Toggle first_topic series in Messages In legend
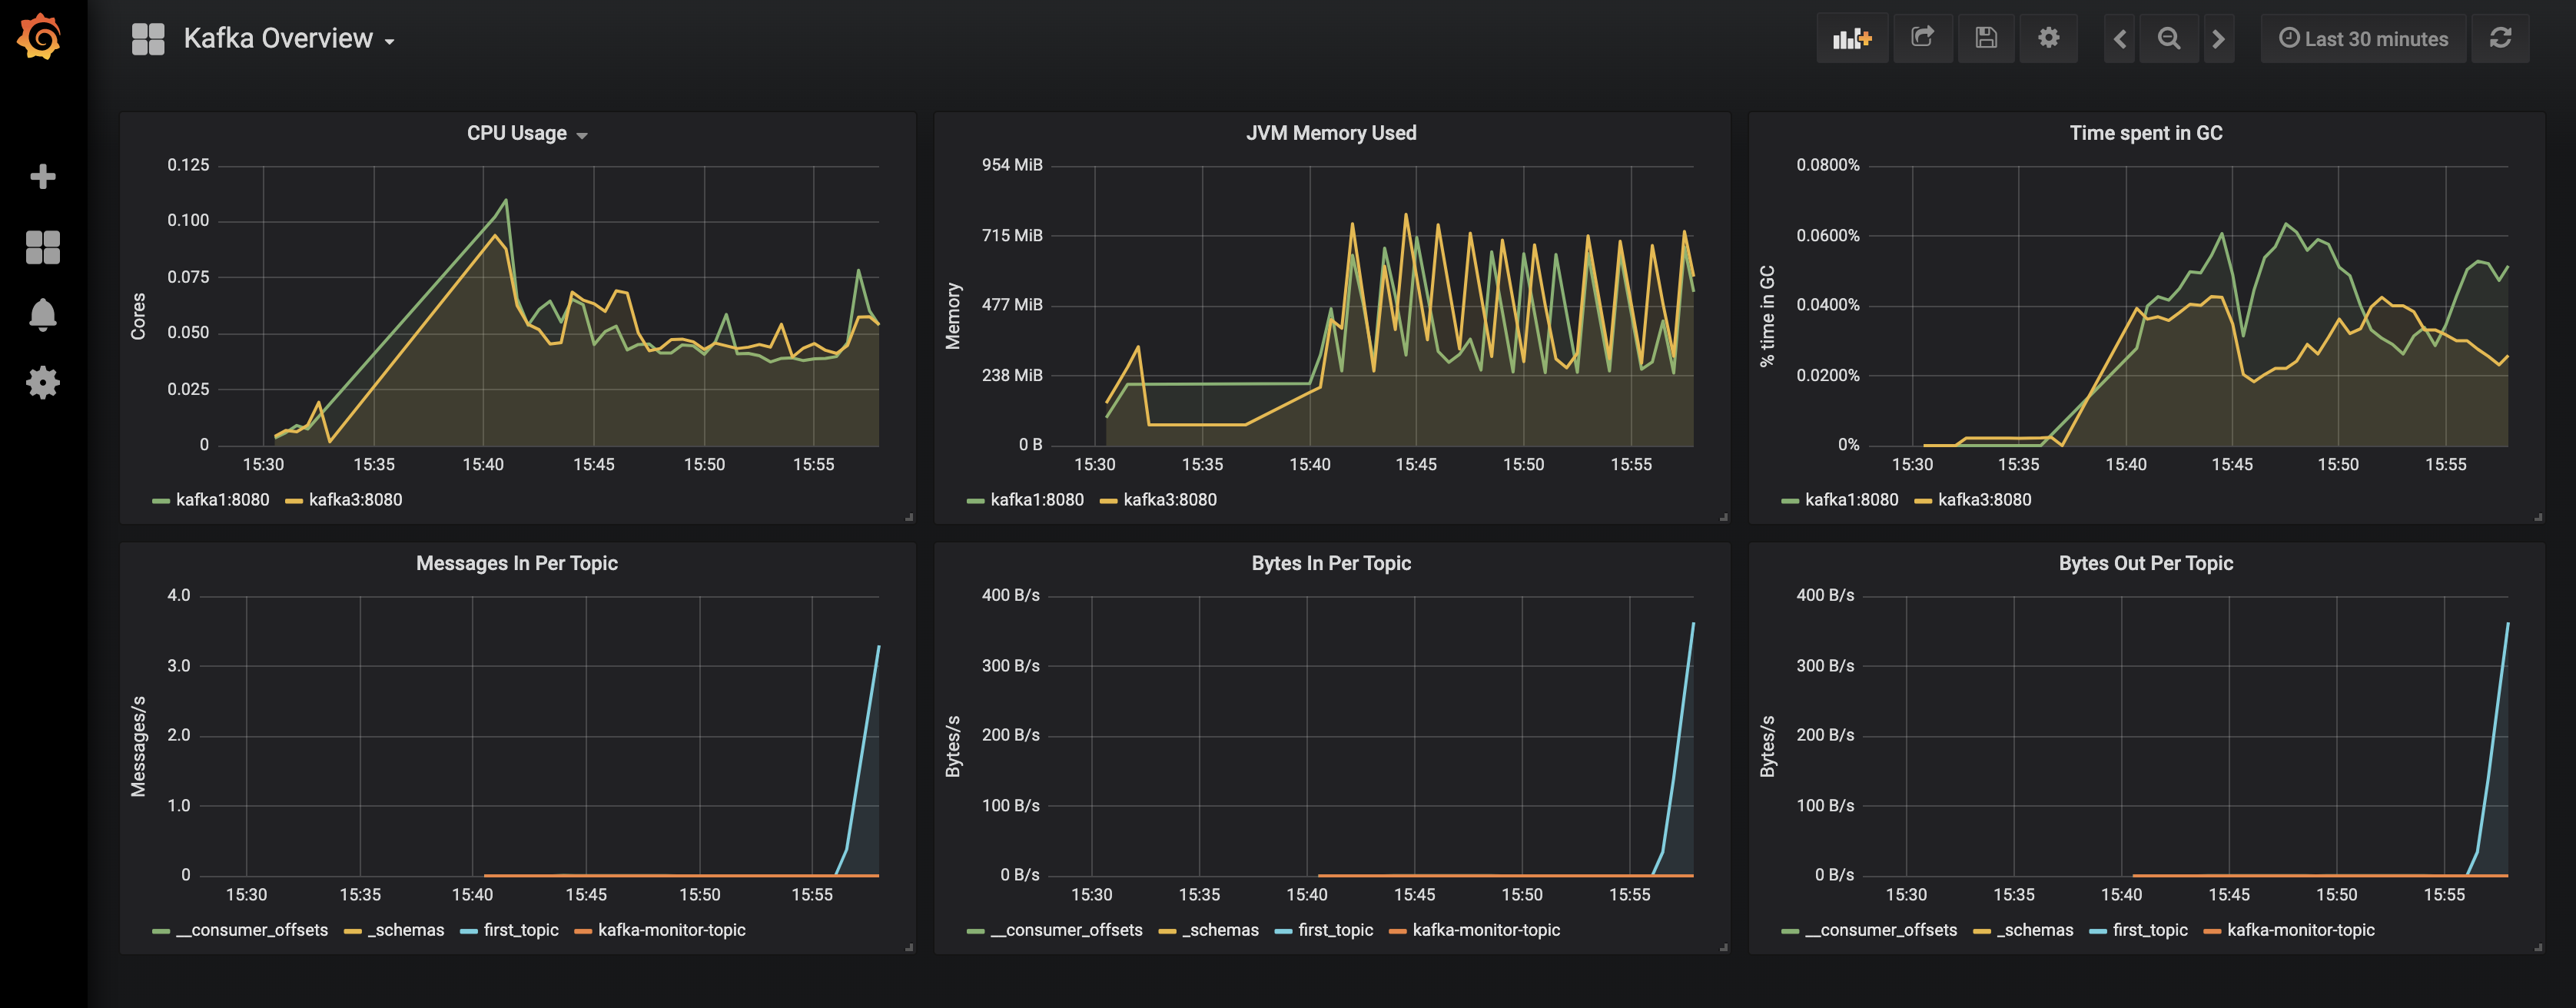The width and height of the screenshot is (2576, 1008). click(x=509, y=930)
